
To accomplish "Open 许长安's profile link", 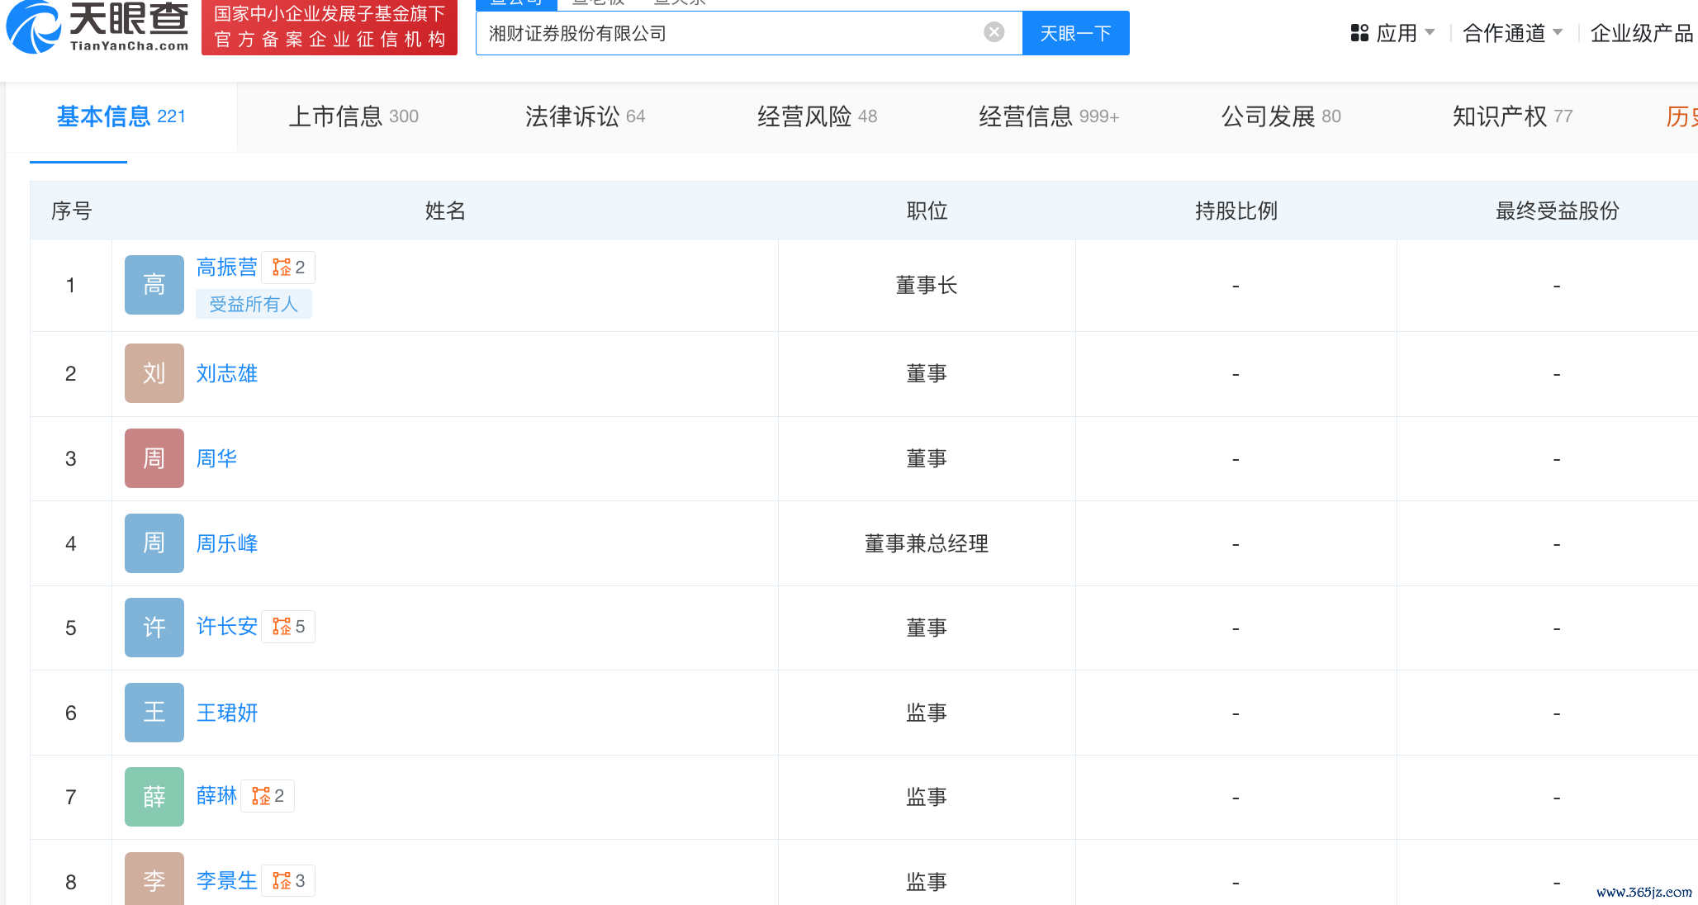I will pos(227,626).
